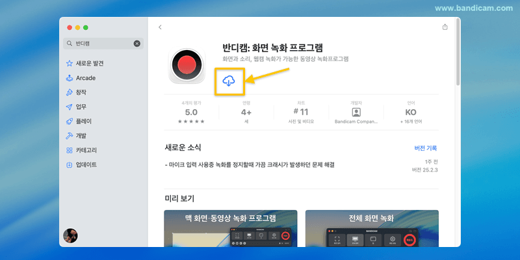
Task: Click the 4+ age rating block
Action: 246,112
